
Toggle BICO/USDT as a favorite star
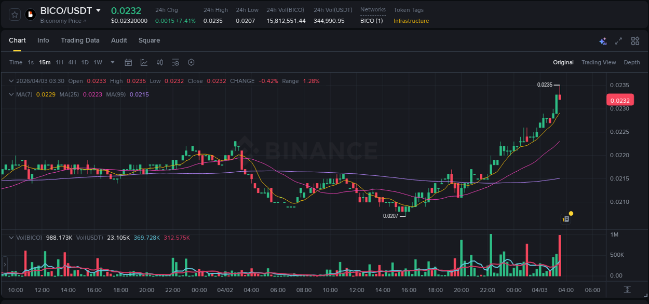tap(14, 14)
